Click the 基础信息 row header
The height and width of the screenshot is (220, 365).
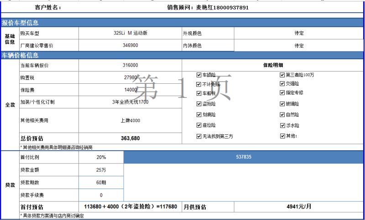pos(10,39)
